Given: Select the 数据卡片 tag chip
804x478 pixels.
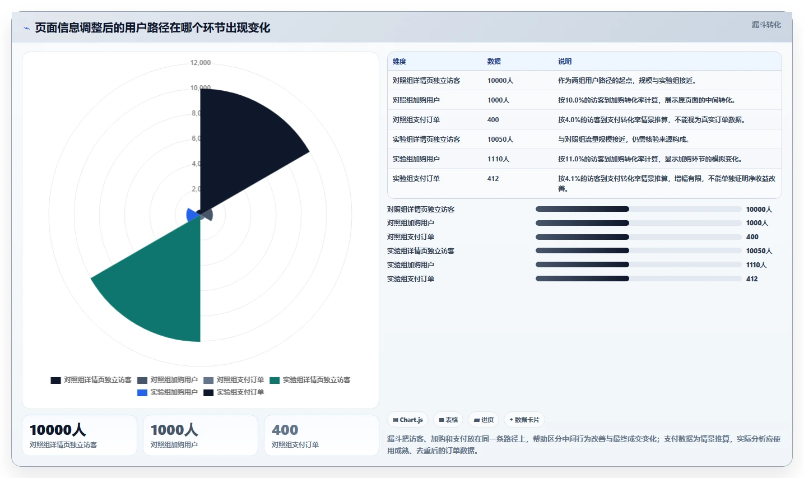Looking at the screenshot, I should coord(524,420).
